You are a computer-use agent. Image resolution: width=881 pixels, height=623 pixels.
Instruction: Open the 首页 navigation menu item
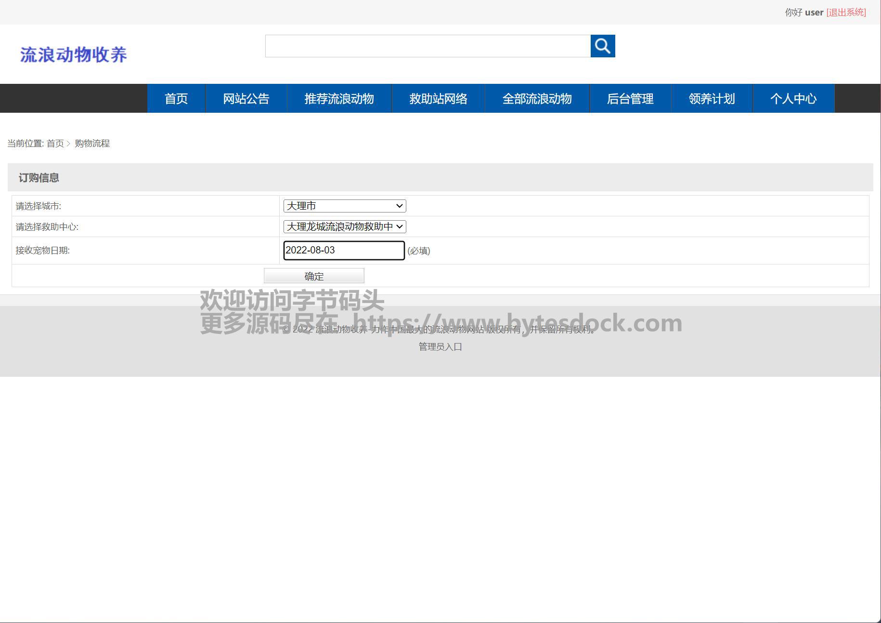click(x=176, y=99)
